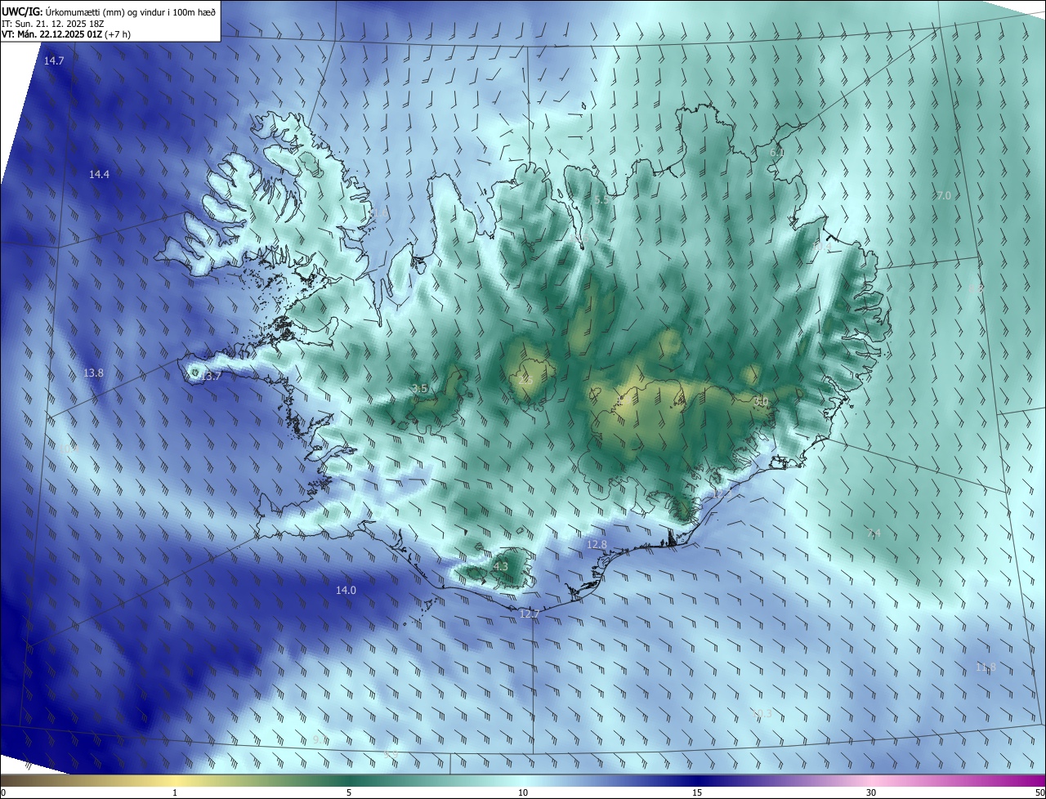Click the colorbar tick label 0
This screenshot has width=1046, height=799.
pos(3,792)
